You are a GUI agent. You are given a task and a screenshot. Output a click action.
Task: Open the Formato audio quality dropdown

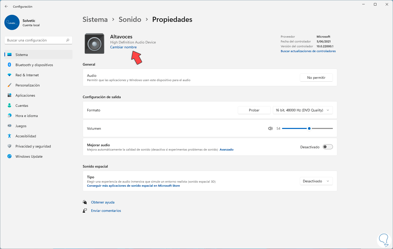(303, 110)
